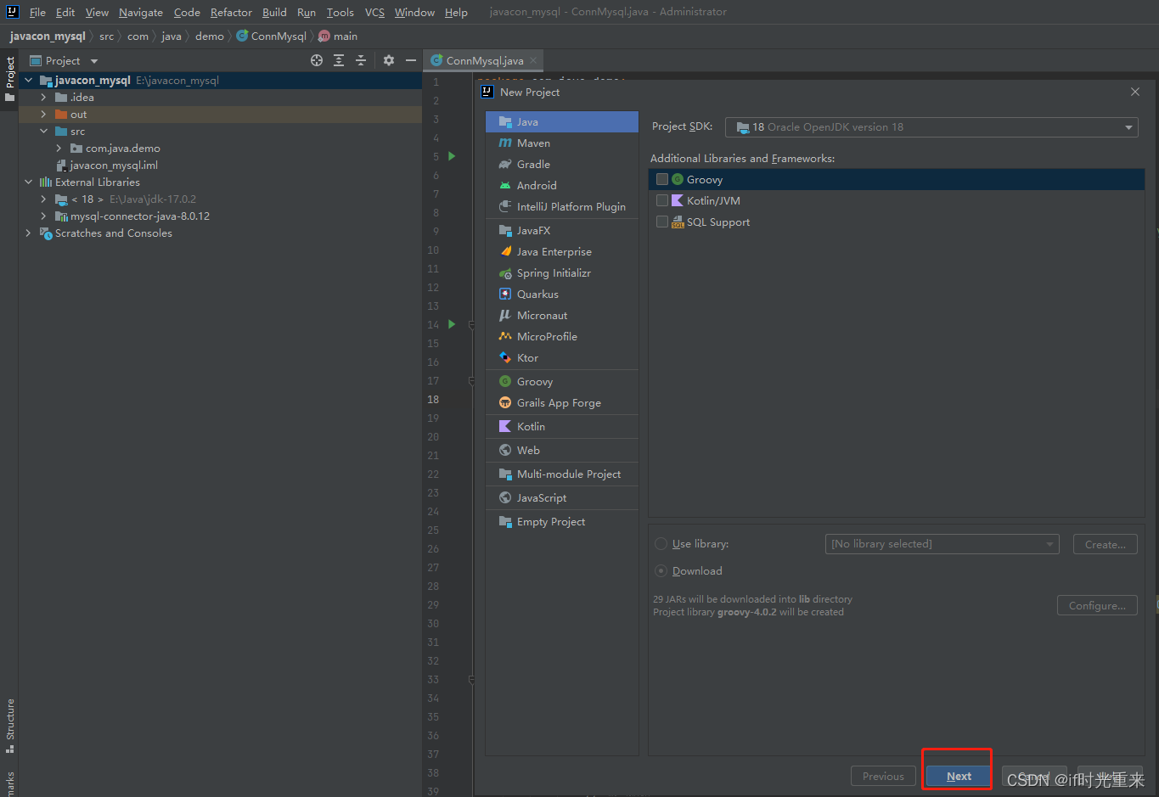Collapse External Libraries node
Viewport: 1159px width, 797px height.
point(29,182)
